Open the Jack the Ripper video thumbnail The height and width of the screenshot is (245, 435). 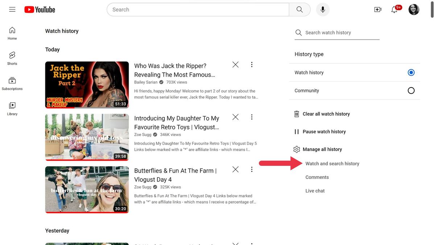point(87,85)
